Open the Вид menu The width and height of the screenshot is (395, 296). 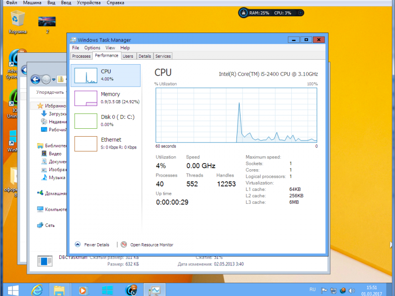51,3
